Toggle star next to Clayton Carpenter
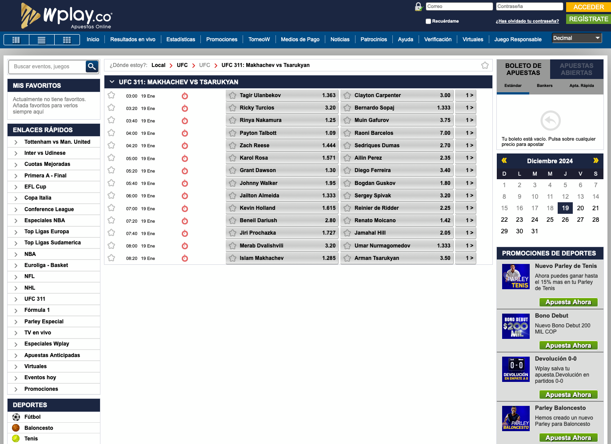Viewport: 611px width, 444px height. point(347,95)
